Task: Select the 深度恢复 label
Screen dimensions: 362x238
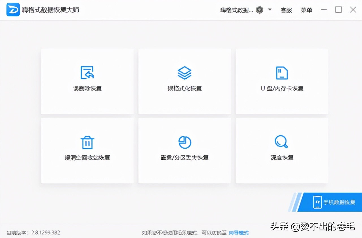Action: click(x=282, y=157)
